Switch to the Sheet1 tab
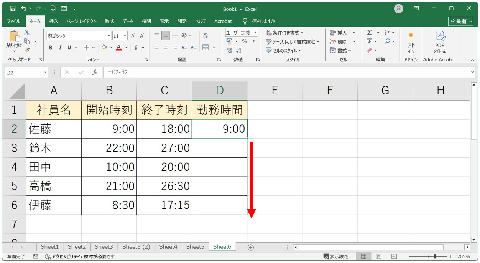The width and height of the screenshot is (480, 263). pyautogui.click(x=50, y=247)
